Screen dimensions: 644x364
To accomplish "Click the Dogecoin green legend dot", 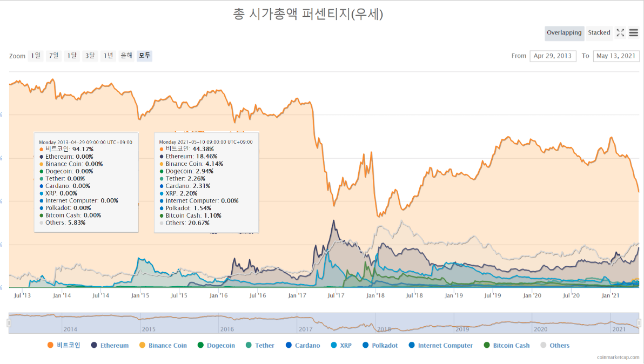I will click(200, 345).
